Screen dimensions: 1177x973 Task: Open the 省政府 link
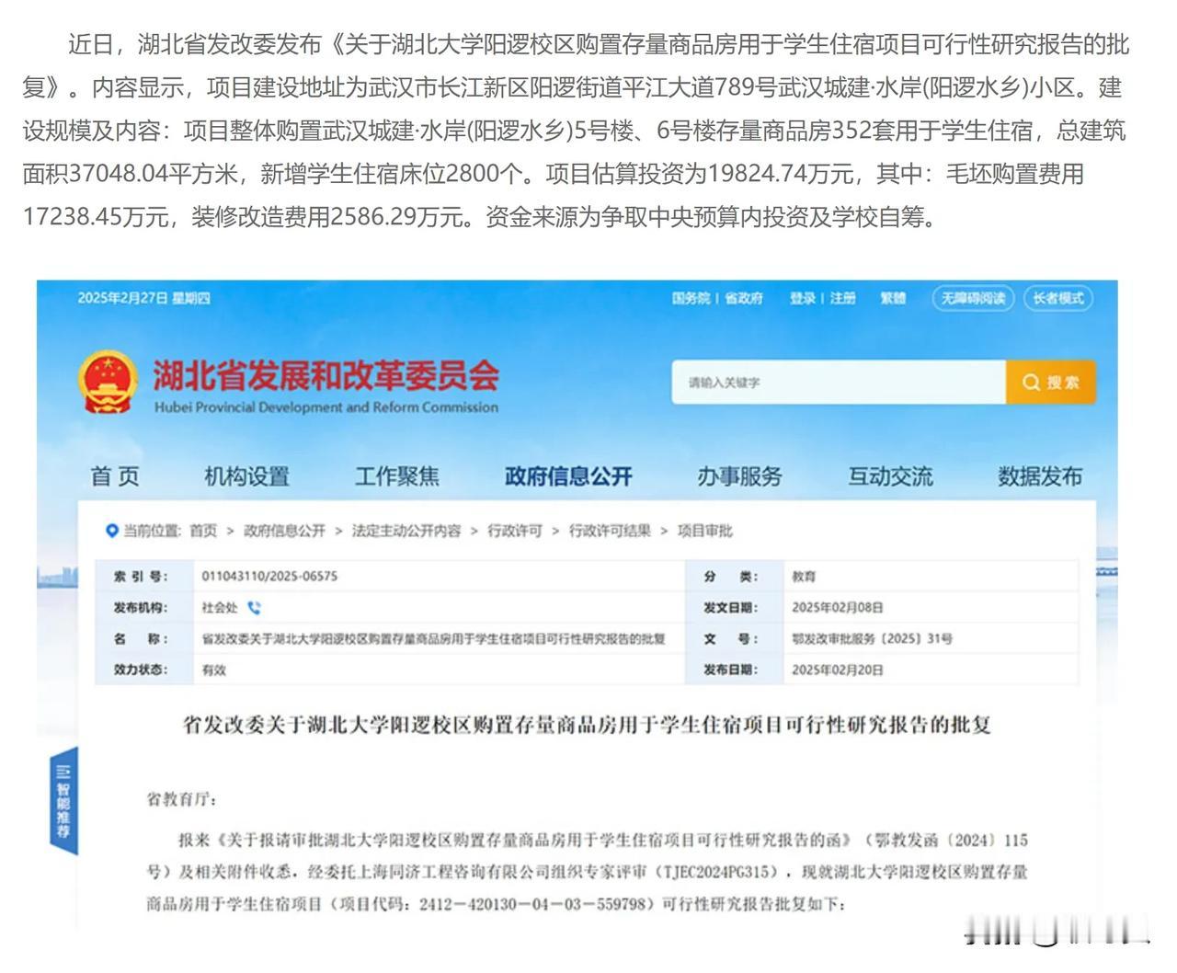(744, 298)
